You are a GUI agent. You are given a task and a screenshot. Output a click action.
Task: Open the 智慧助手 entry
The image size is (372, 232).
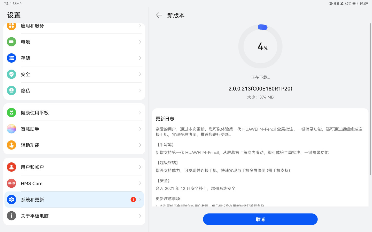click(74, 129)
